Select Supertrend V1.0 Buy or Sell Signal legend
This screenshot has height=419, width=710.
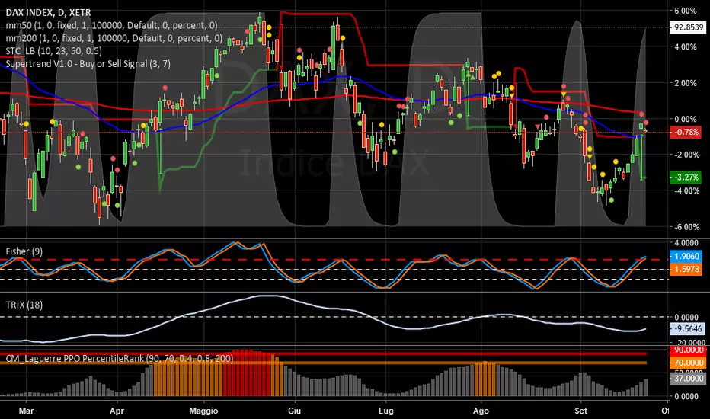point(88,63)
